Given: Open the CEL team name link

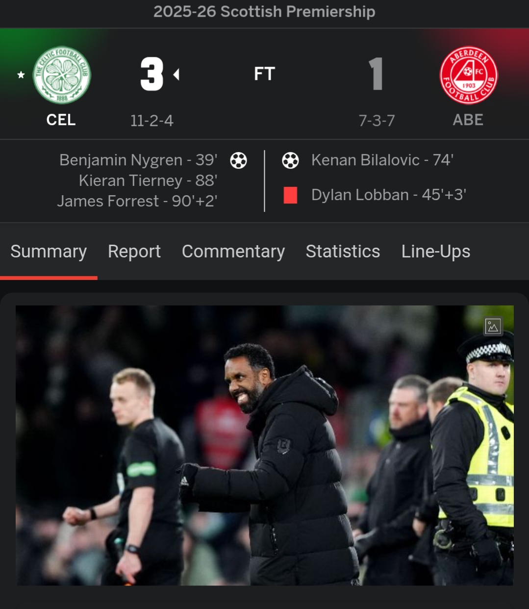Looking at the screenshot, I should [x=61, y=120].
